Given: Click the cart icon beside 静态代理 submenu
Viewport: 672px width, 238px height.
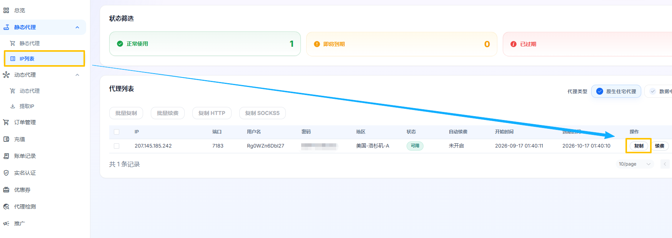Looking at the screenshot, I should pos(13,43).
